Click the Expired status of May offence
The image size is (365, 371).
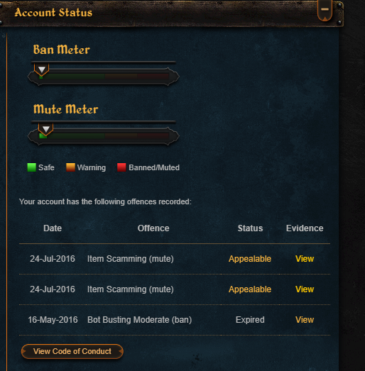(x=250, y=320)
